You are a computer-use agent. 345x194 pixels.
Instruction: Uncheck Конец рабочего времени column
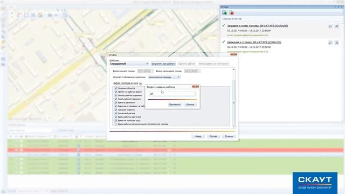(x=116, y=99)
